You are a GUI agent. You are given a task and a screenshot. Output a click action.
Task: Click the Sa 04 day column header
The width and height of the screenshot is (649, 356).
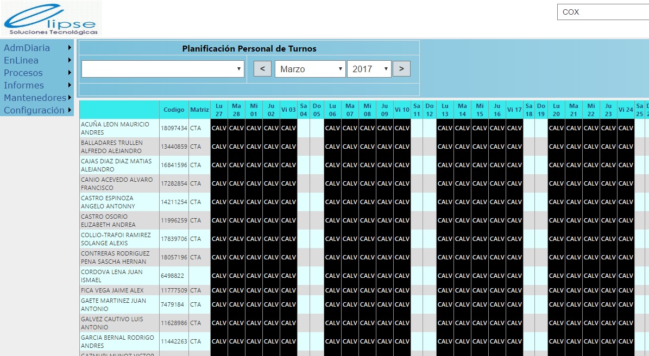(304, 110)
